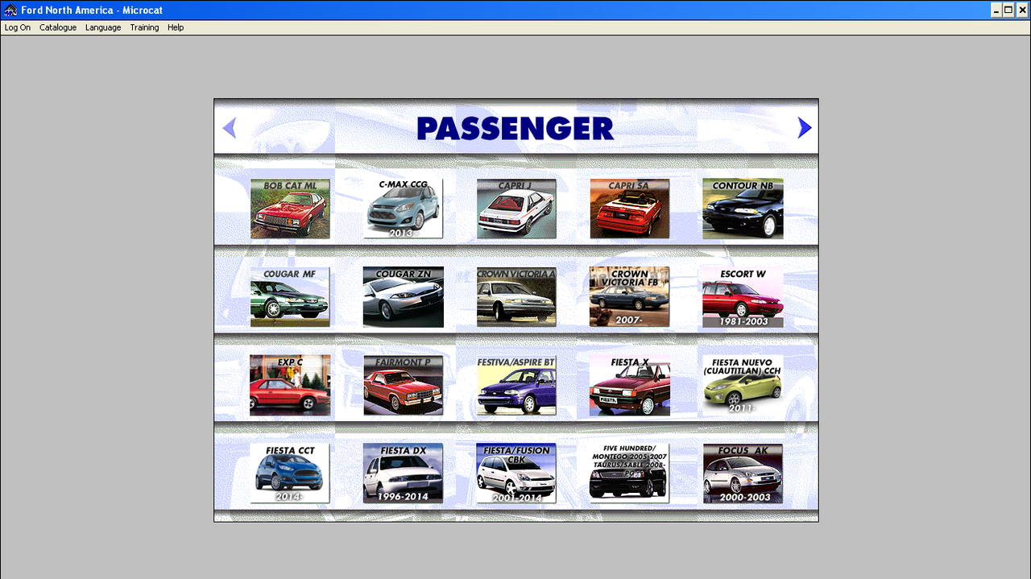1031x579 pixels.
Task: Open the Festiva/Aspire BT tile
Action: click(x=516, y=385)
